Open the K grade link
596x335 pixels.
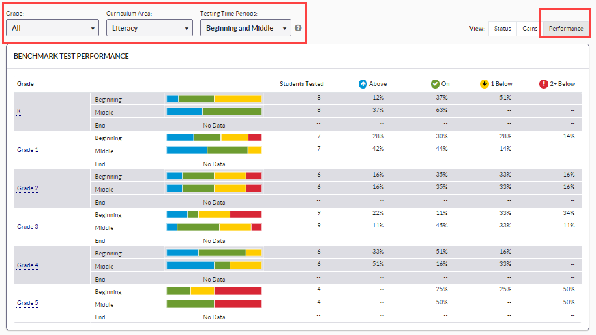click(x=19, y=111)
